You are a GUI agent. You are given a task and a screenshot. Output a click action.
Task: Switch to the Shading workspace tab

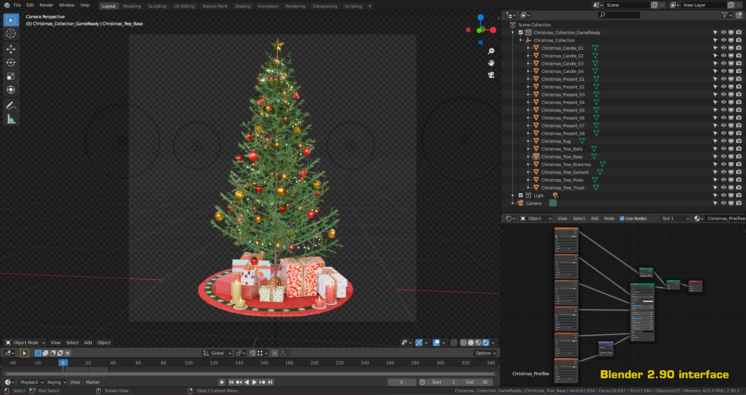click(242, 6)
